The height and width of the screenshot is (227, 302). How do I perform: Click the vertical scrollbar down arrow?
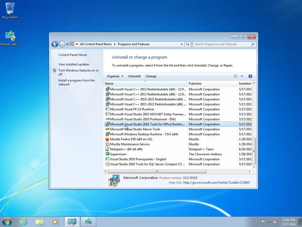pos(254,167)
